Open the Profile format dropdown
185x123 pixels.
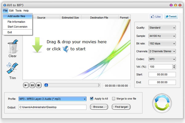(x=52, y=99)
